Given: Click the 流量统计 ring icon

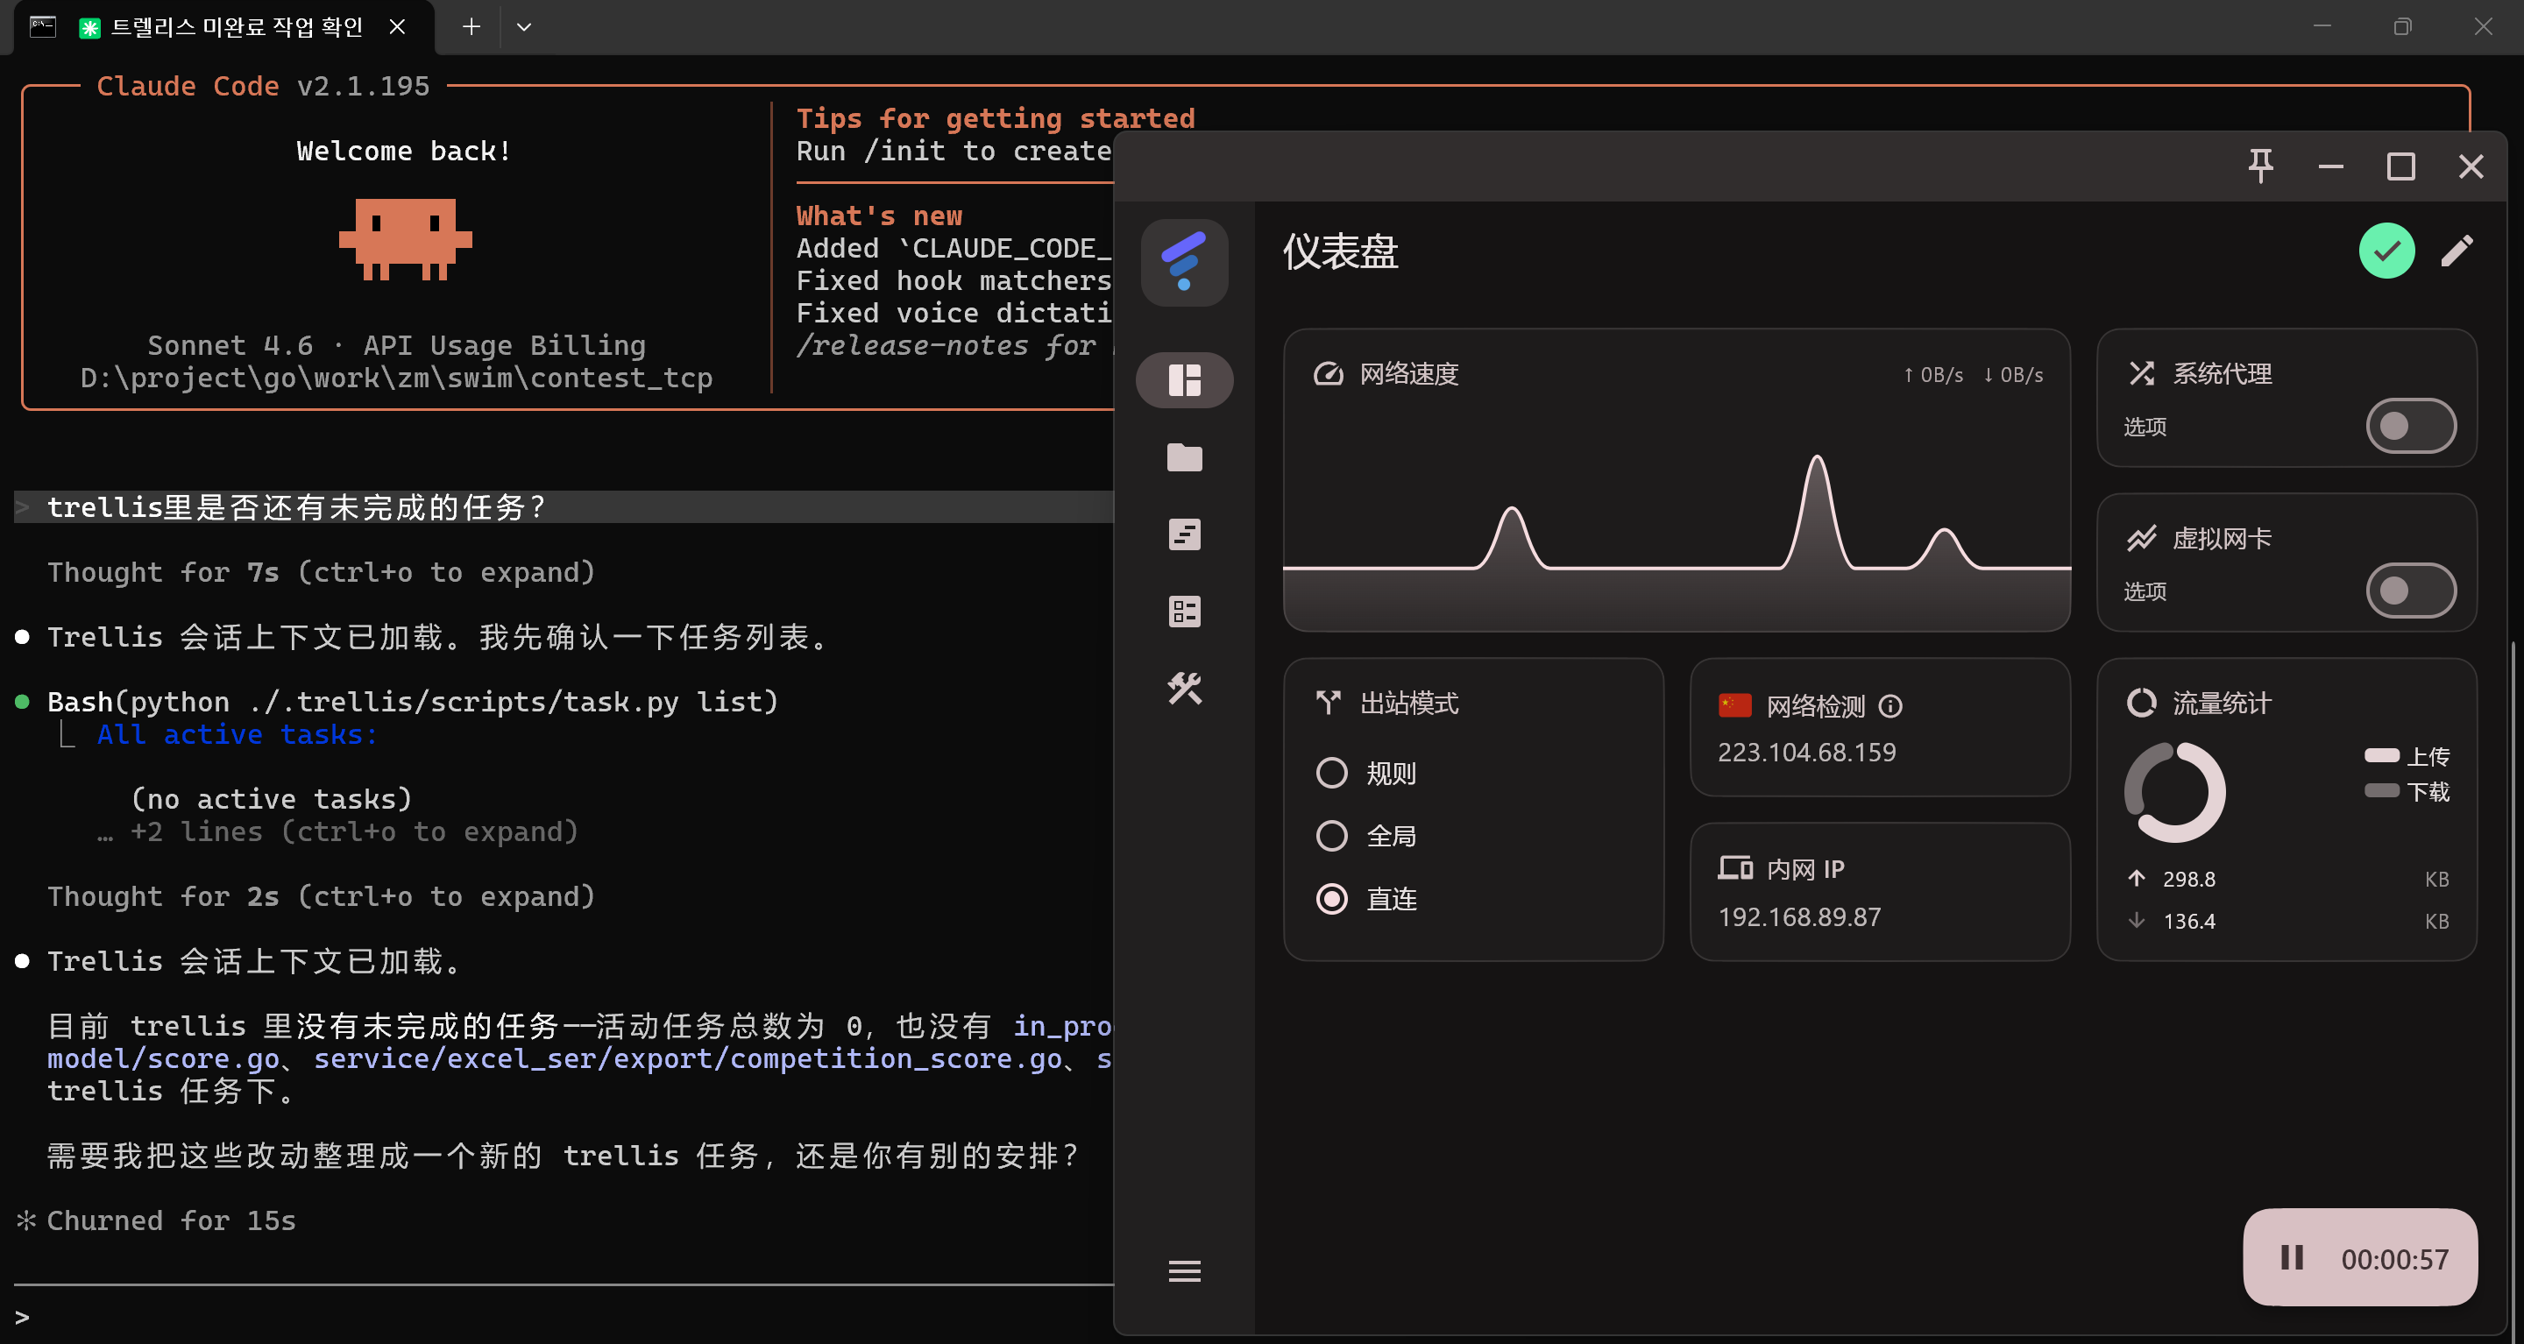Looking at the screenshot, I should point(2141,703).
